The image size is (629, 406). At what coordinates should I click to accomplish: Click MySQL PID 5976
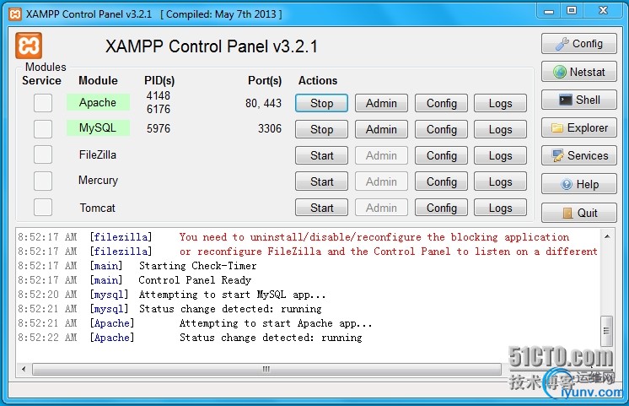(x=159, y=128)
